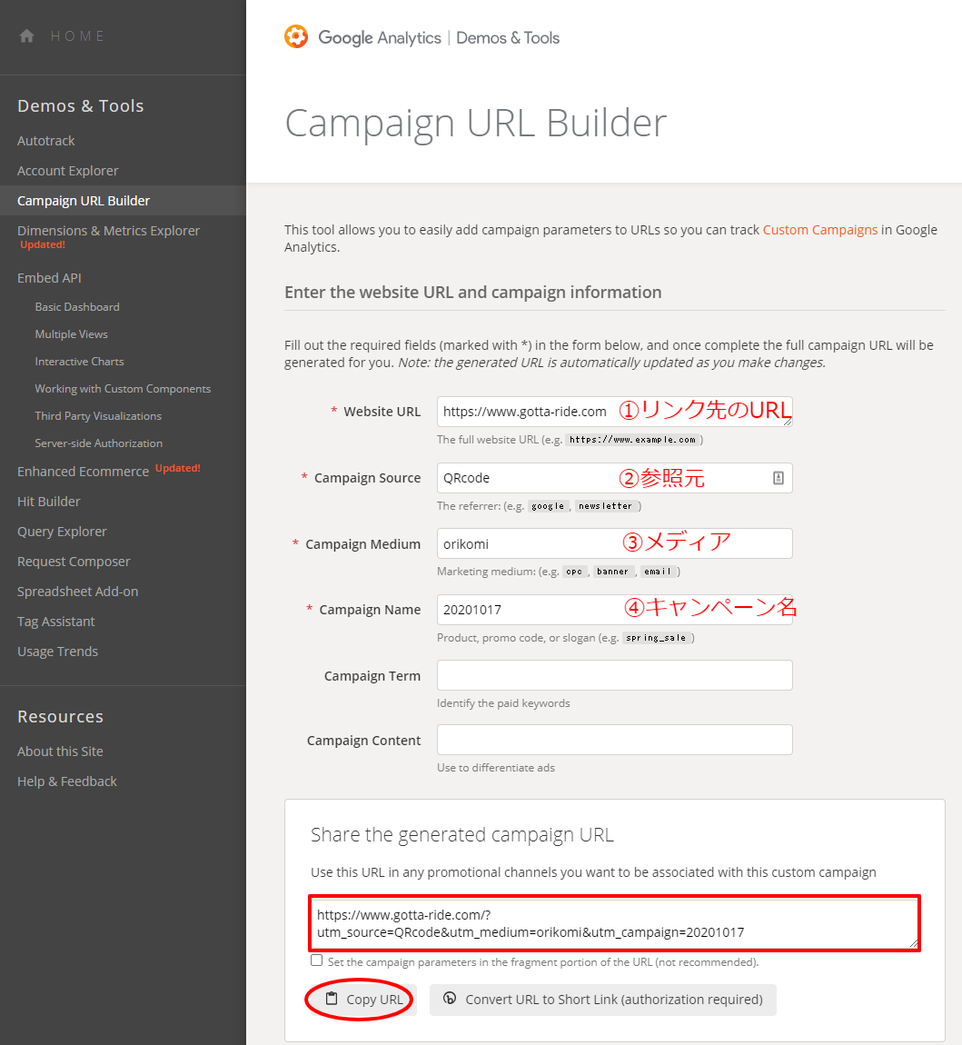The image size is (962, 1045).
Task: Open Dimensions & Metrics Explorer
Action: point(109,231)
